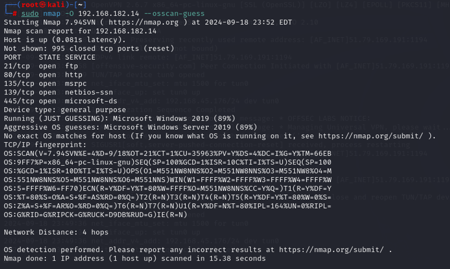Click the Network Distance: 4 hops line
This screenshot has width=450, height=269.
click(x=56, y=232)
